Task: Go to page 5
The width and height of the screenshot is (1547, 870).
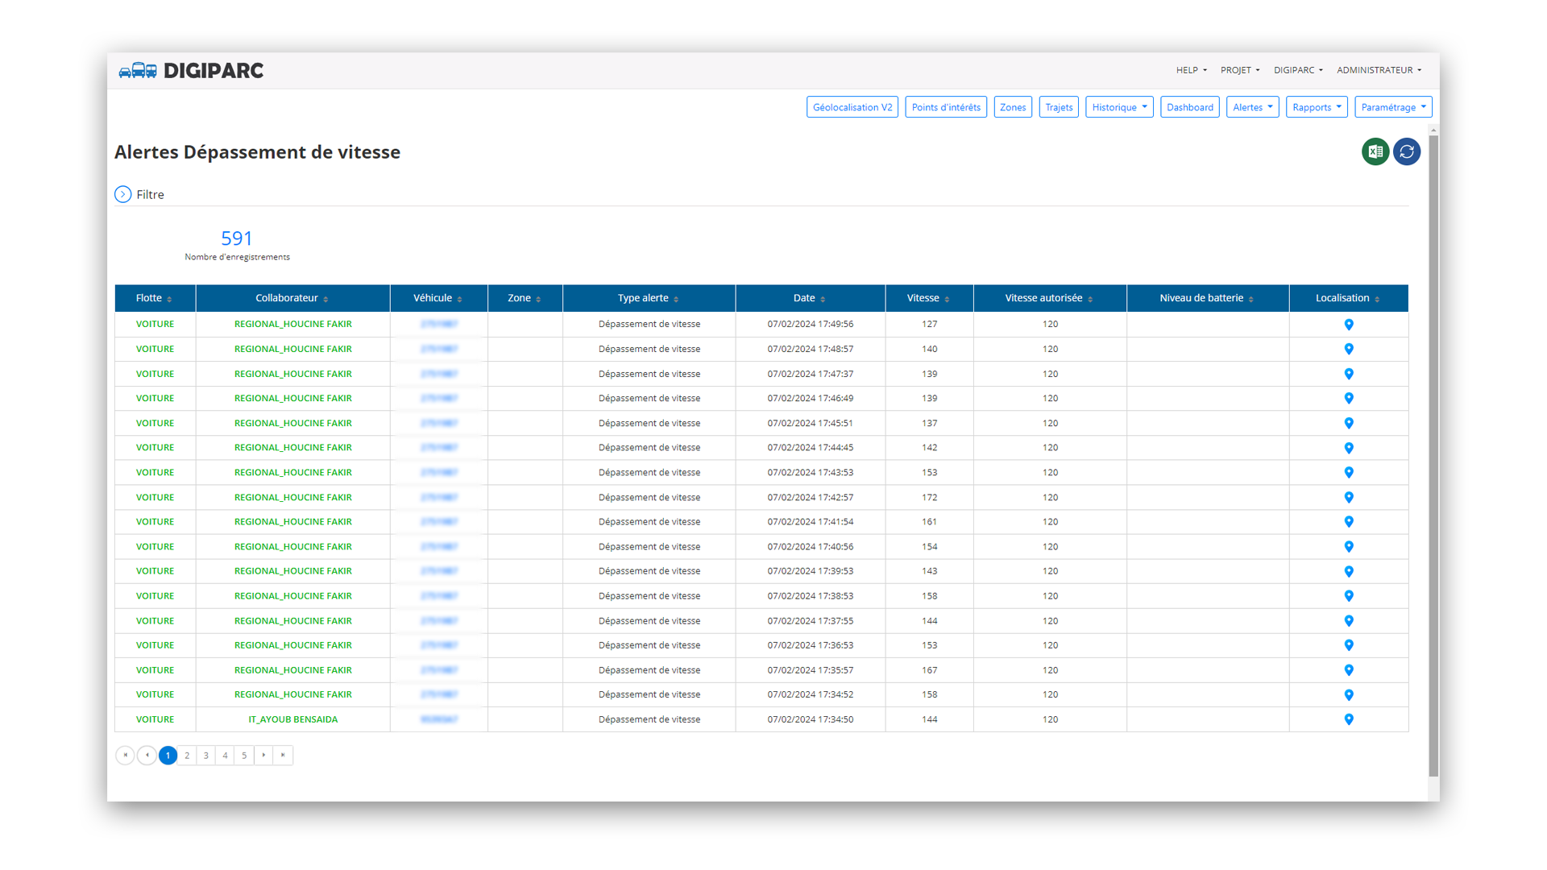Action: [x=244, y=755]
